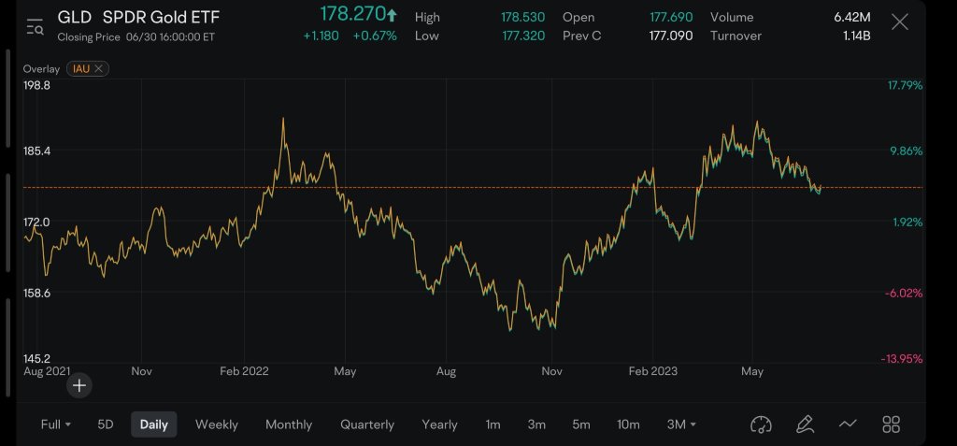Viewport: 957px width, 446px height.
Task: Click the Feb 2022 date label
Action: pos(244,371)
